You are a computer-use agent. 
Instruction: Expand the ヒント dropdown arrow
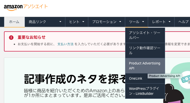coord(83,22)
